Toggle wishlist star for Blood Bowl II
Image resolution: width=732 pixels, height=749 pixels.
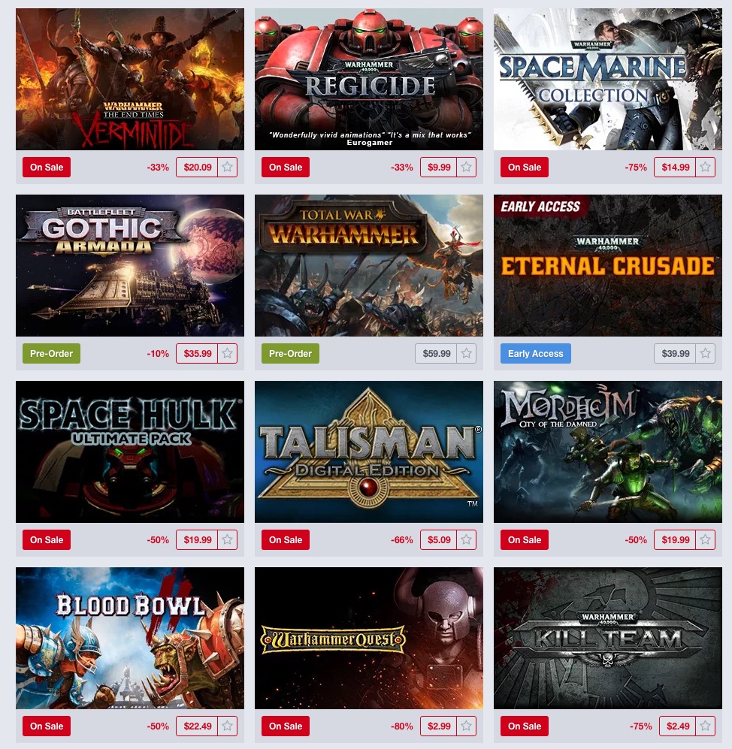point(228,726)
